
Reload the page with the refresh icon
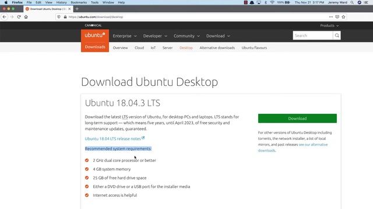19,17
